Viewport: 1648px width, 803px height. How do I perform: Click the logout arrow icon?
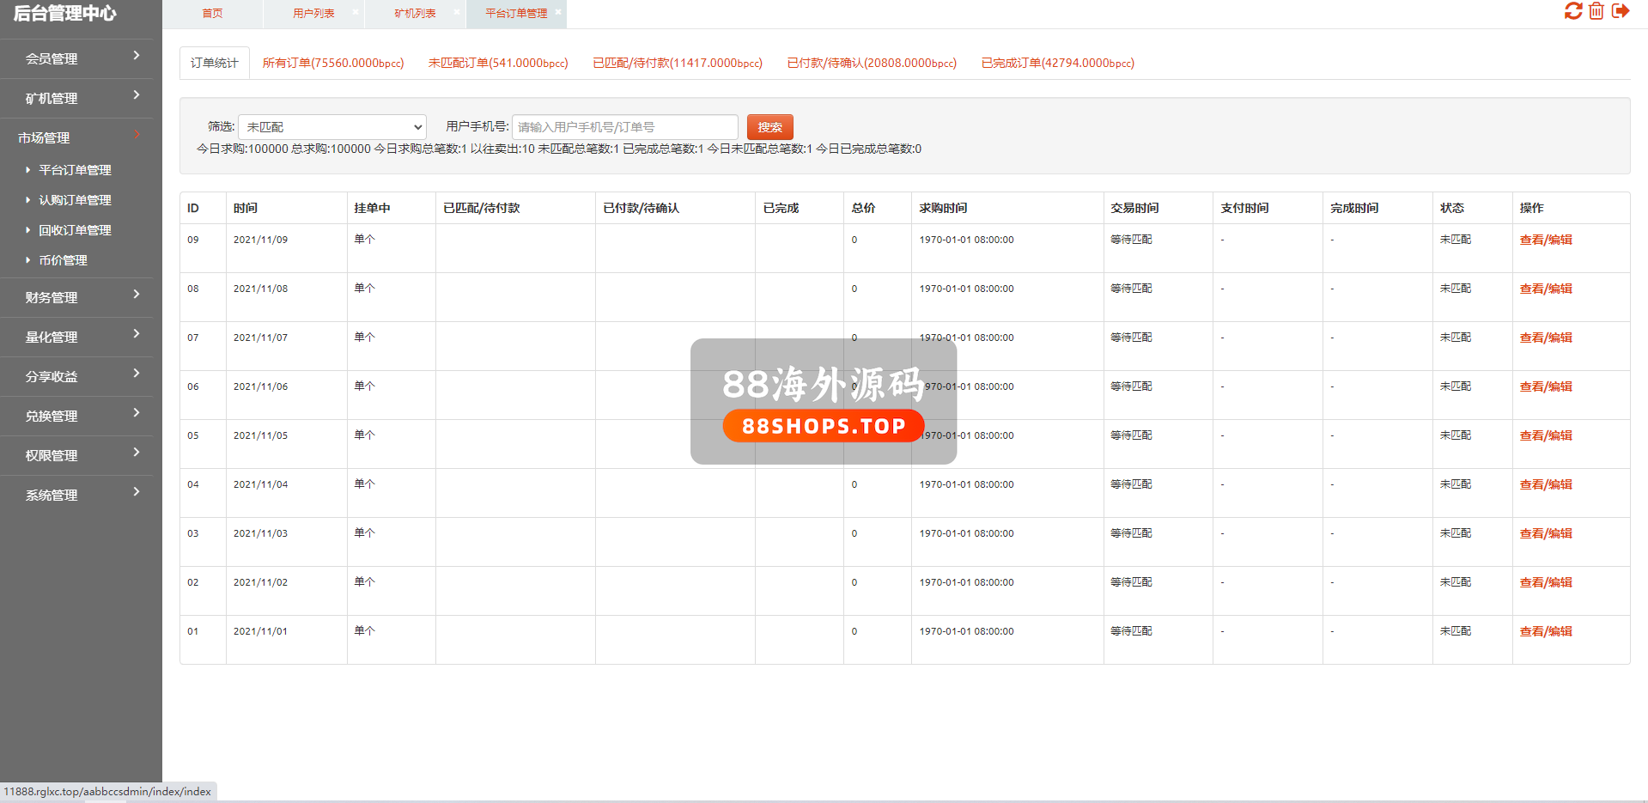1621,11
